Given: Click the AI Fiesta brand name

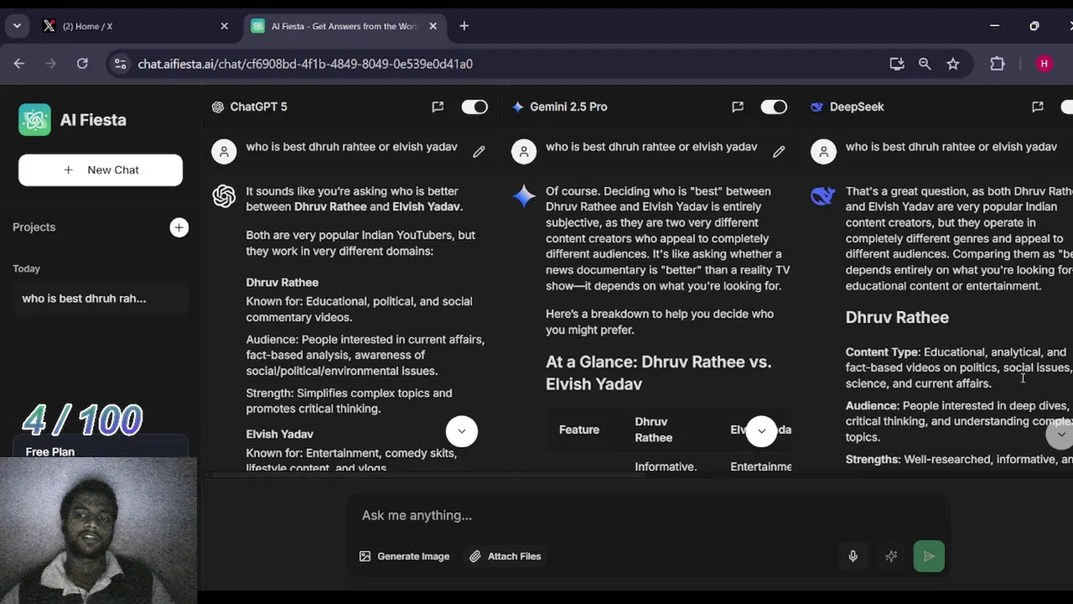Looking at the screenshot, I should (93, 120).
